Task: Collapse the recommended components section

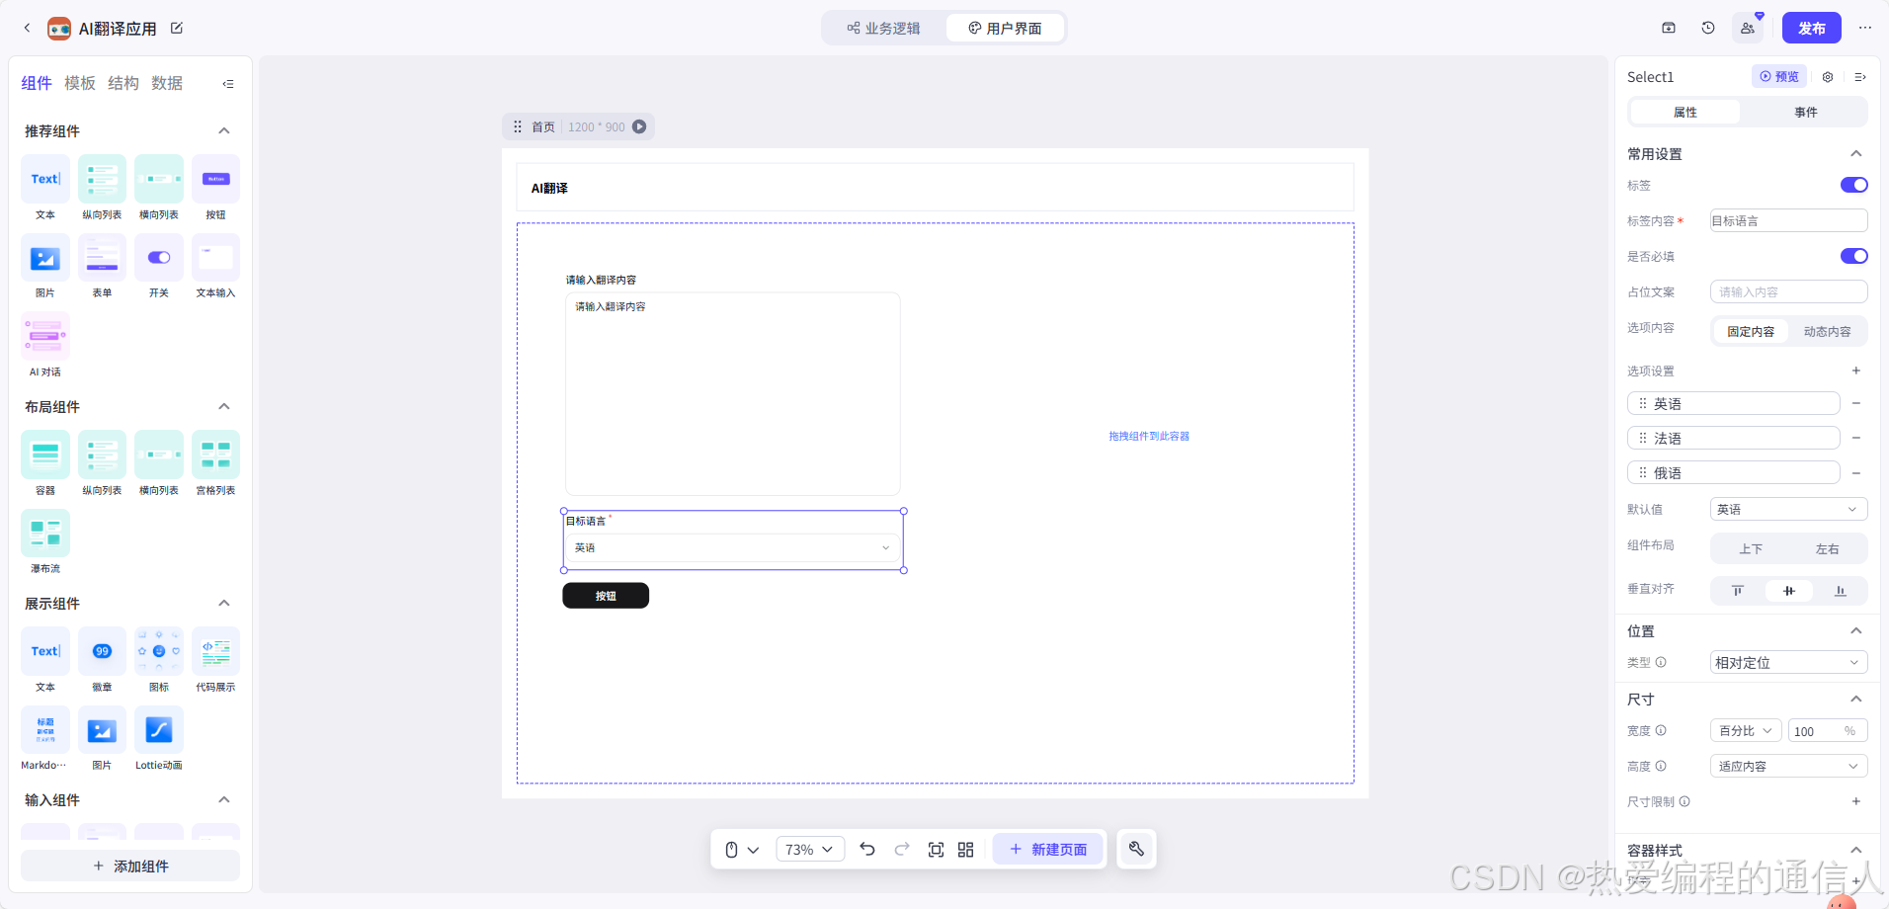Action: point(224,131)
